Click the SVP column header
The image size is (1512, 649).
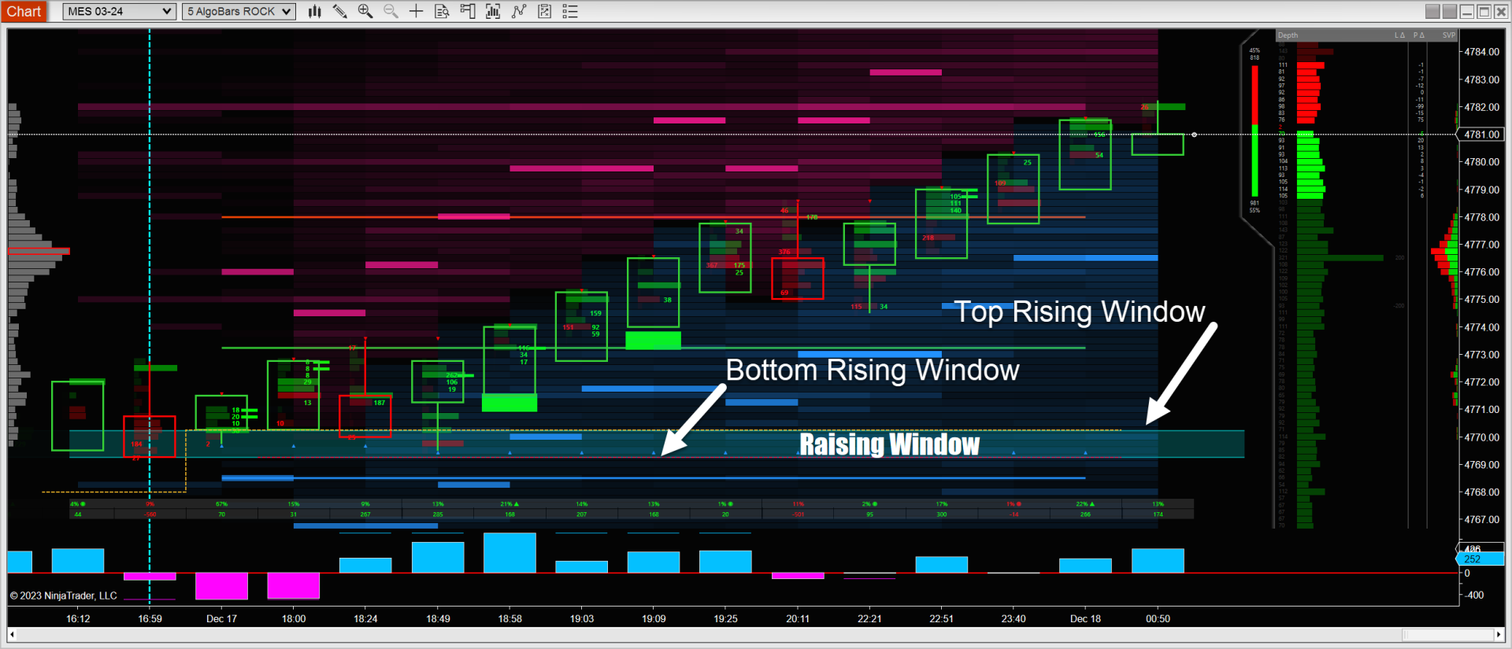point(1448,35)
